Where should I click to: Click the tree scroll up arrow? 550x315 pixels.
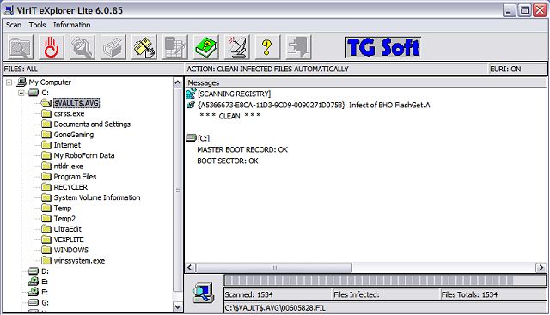pyautogui.click(x=178, y=82)
